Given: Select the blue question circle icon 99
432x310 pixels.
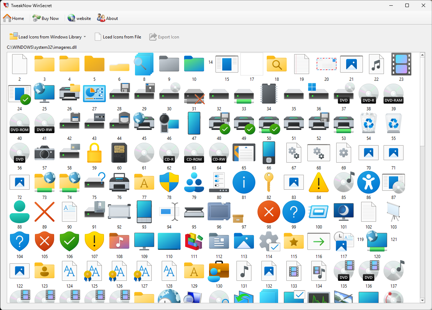Looking at the screenshot, I should 294,212.
